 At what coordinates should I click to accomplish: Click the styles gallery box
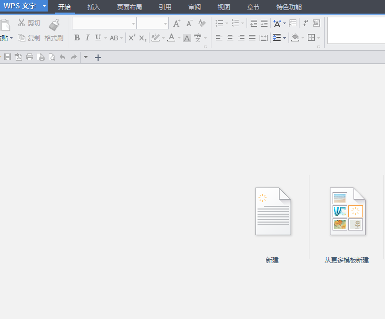tap(356, 30)
